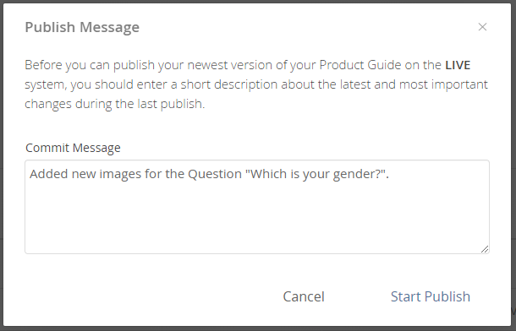Screen dimensions: 516x331
Task: Click the dimmed backdrop outside the dialog
Action: (2, 164)
